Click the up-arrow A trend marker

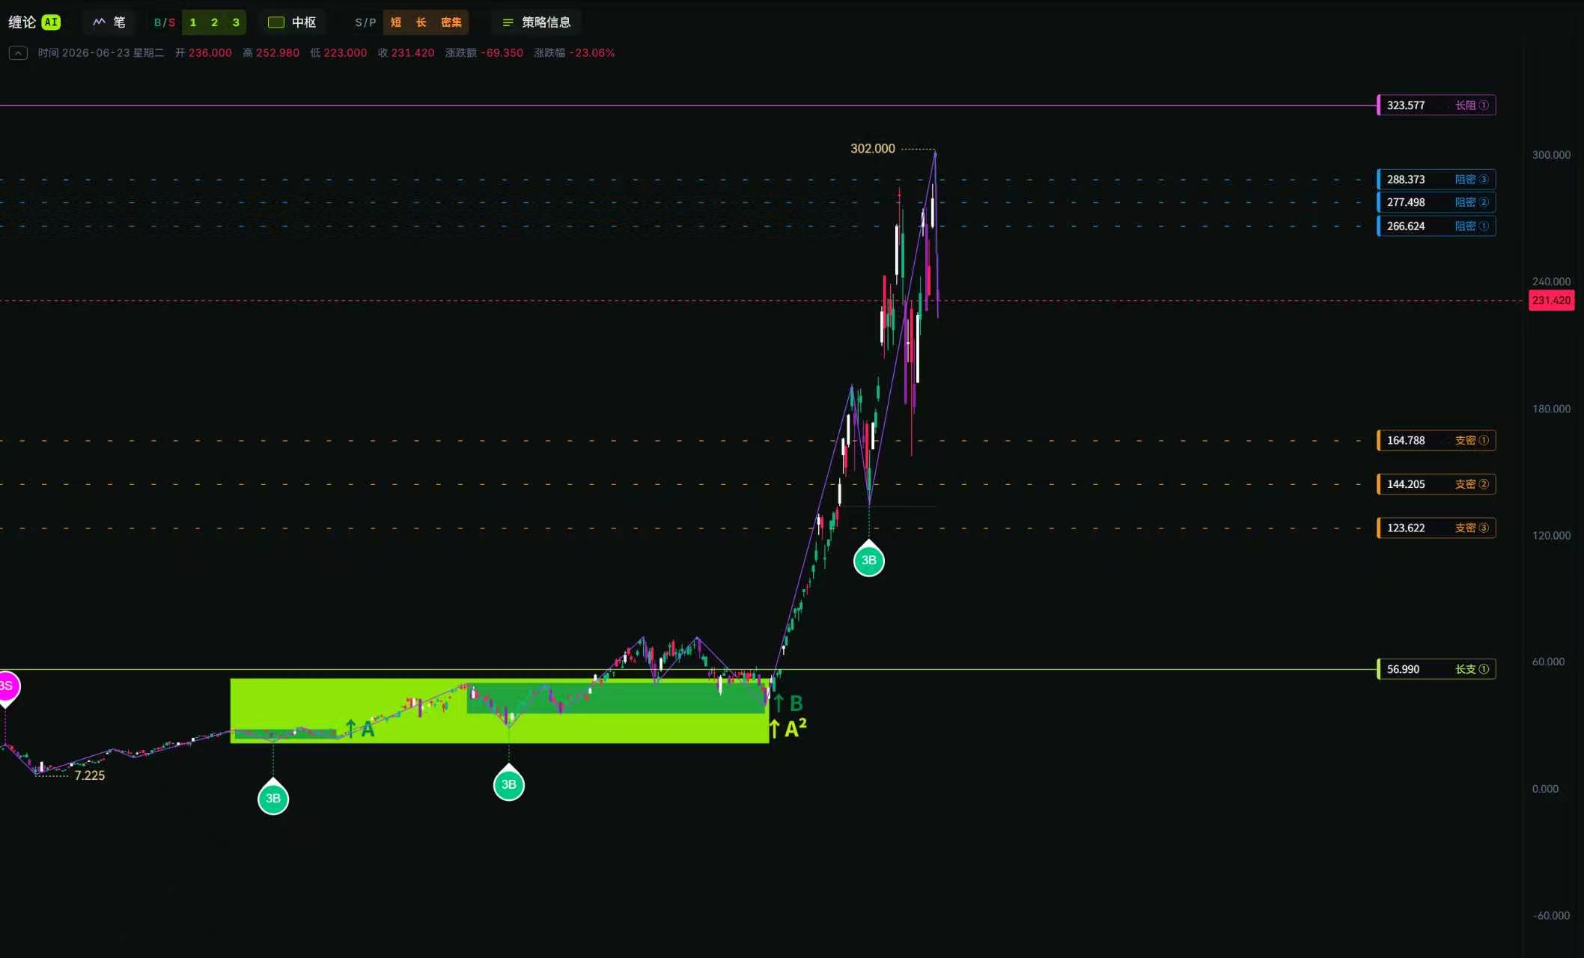tap(359, 729)
